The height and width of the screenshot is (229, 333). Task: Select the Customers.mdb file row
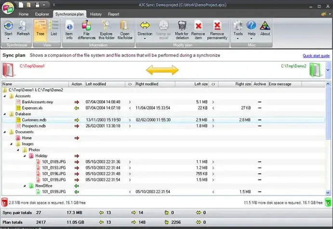[x=163, y=120]
